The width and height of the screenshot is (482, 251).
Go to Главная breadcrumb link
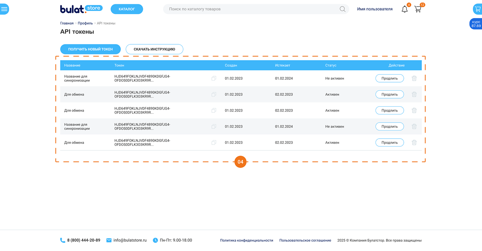click(x=67, y=23)
